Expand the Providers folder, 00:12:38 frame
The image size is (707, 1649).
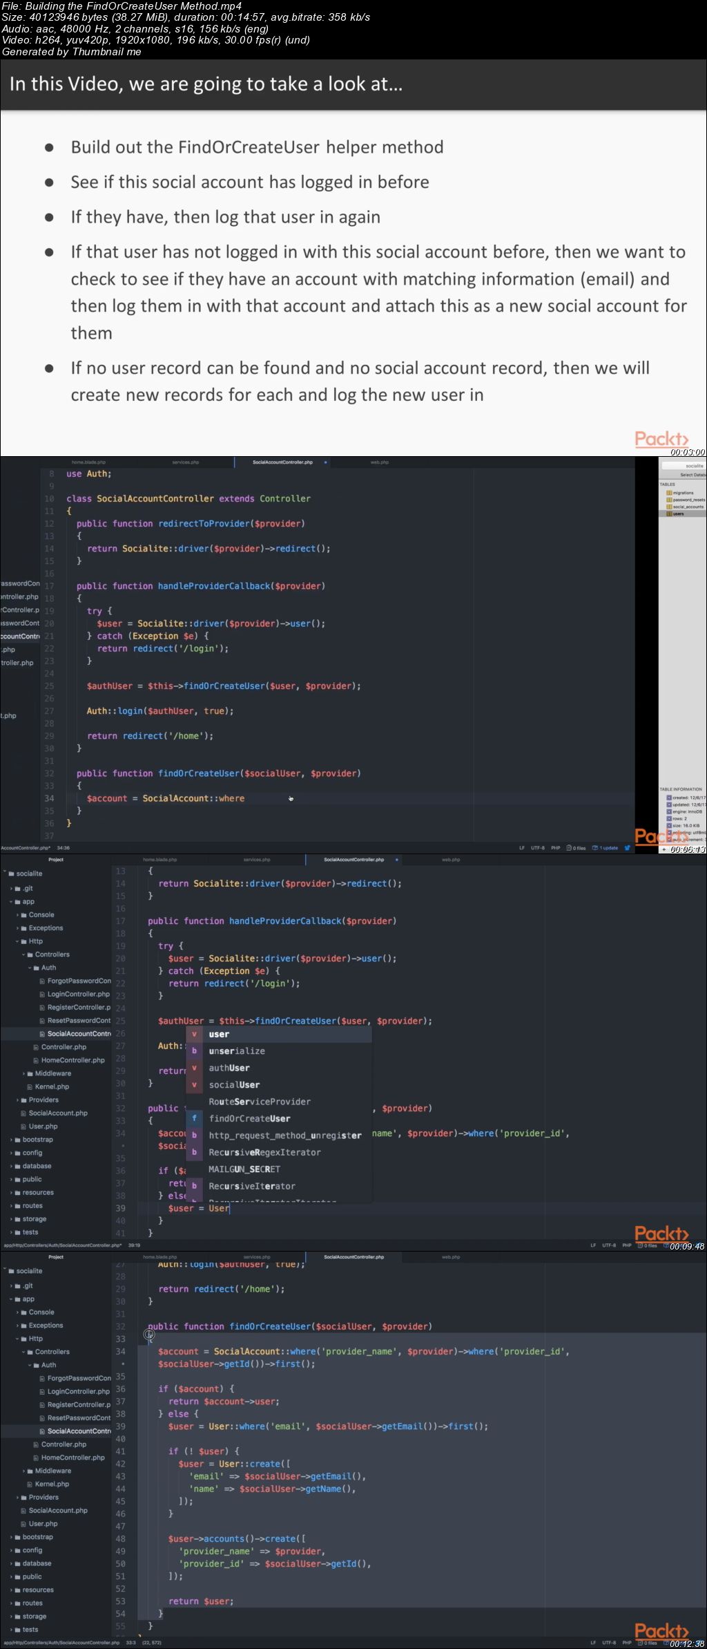pyautogui.click(x=18, y=1497)
